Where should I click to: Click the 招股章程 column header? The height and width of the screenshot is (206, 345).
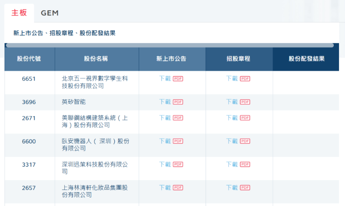click(x=238, y=59)
